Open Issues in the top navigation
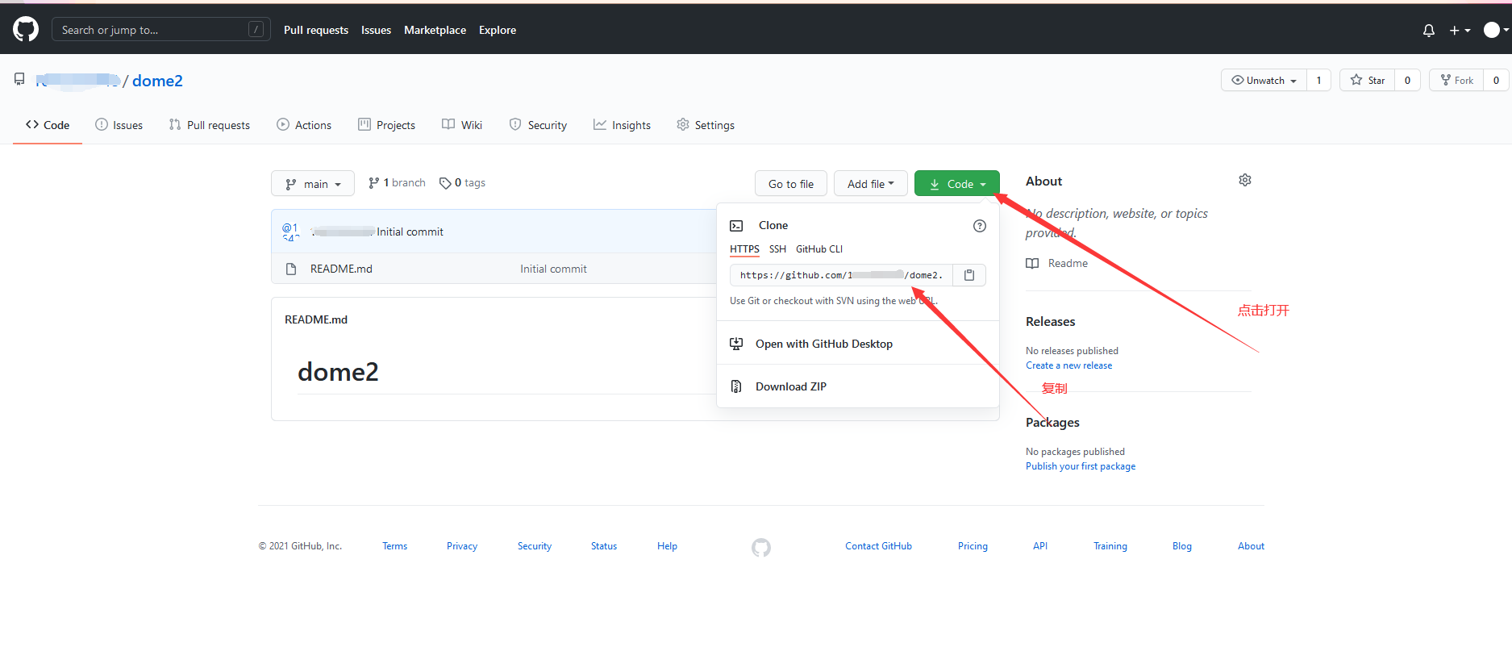The image size is (1512, 672). click(x=376, y=30)
